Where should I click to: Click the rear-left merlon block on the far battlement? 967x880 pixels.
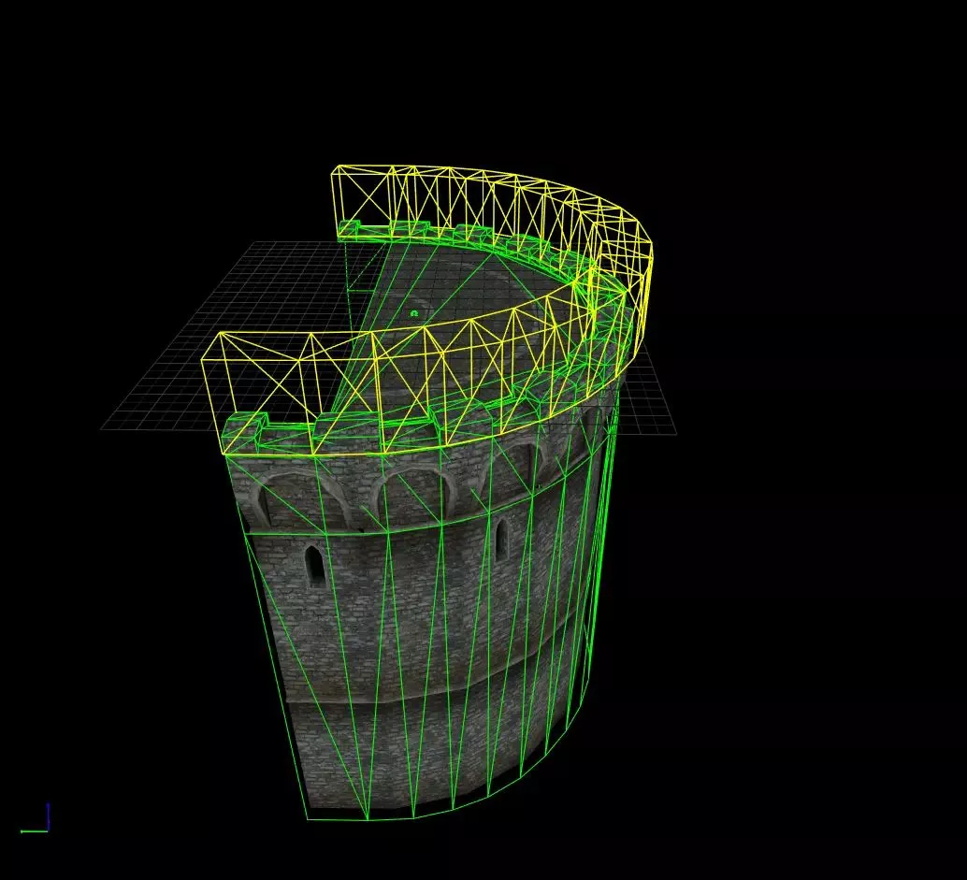[350, 229]
